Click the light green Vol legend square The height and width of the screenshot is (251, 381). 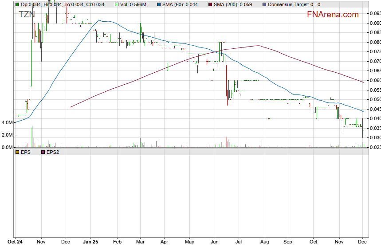pos(117,4)
